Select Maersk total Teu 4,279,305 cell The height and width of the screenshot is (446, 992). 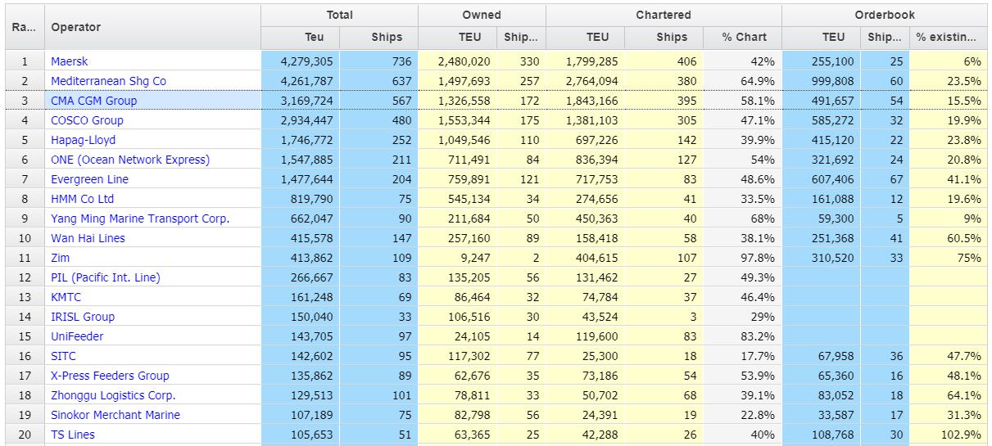coord(300,61)
